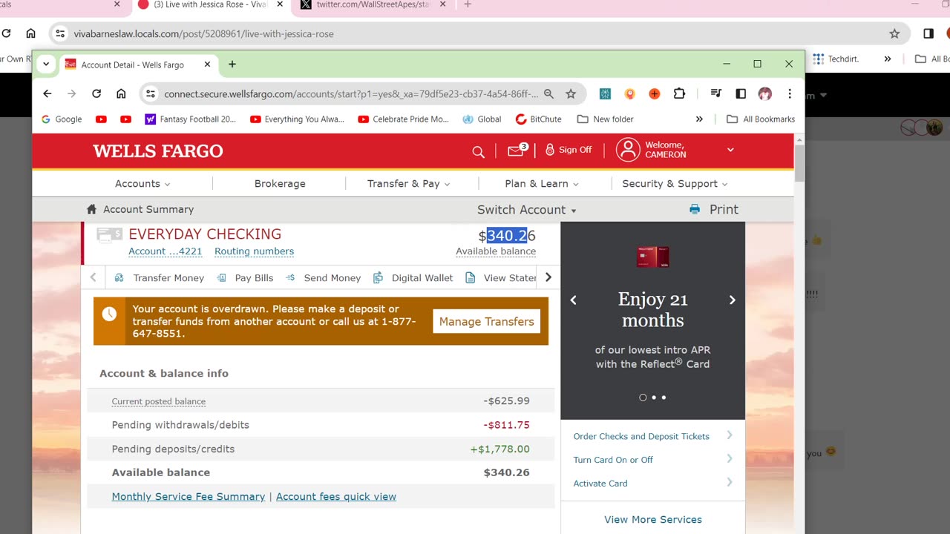Reload the Wells Fargo page
This screenshot has height=534, width=950.
click(96, 93)
